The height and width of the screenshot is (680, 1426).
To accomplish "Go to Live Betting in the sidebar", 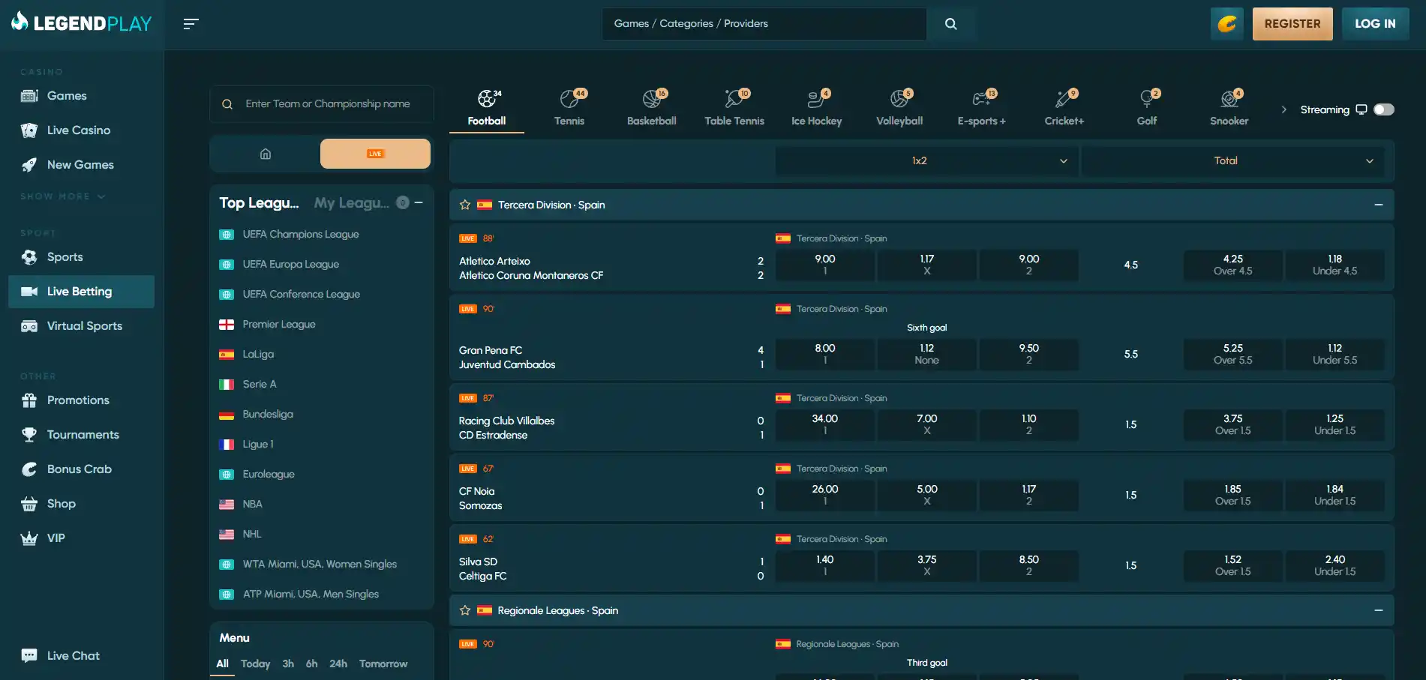I will [x=81, y=292].
